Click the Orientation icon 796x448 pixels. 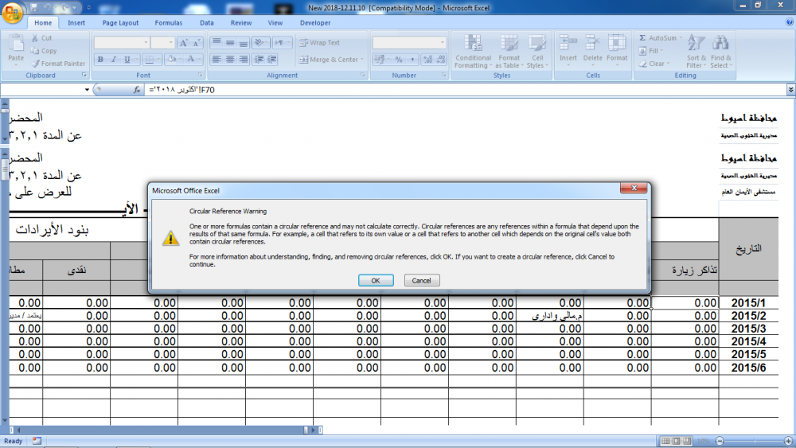click(259, 43)
